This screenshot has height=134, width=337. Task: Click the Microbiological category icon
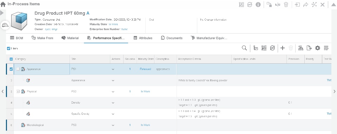[23, 125]
